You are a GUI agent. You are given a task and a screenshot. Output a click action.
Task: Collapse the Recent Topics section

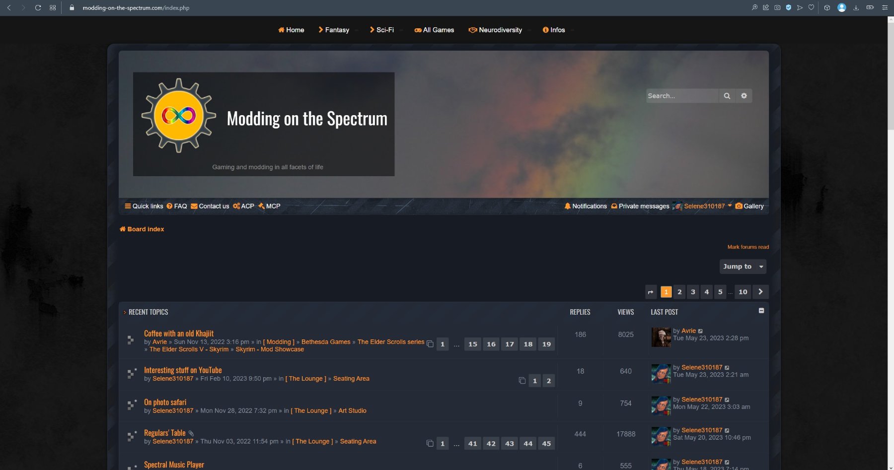(x=761, y=311)
